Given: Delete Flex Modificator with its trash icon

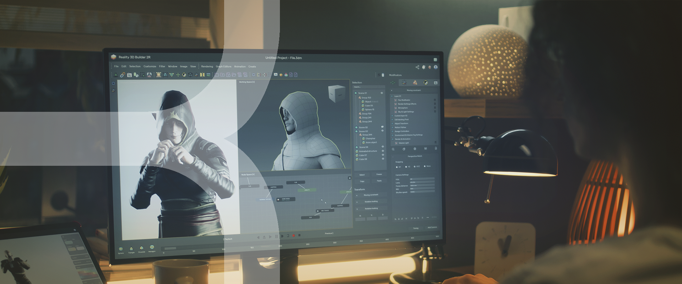Looking at the screenshot, I should pos(435,100).
